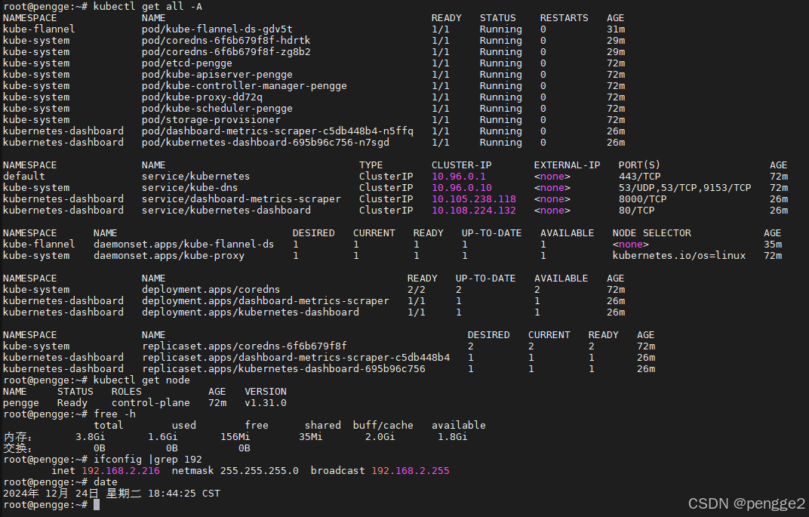809x517 pixels.
Task: Click the 'kubectl get all -A' command
Action: pyautogui.click(x=148, y=7)
